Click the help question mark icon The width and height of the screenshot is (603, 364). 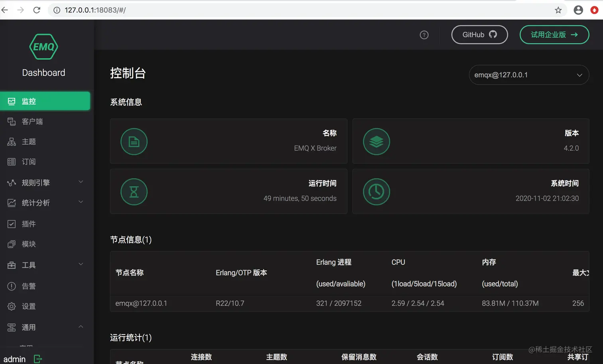[424, 35]
